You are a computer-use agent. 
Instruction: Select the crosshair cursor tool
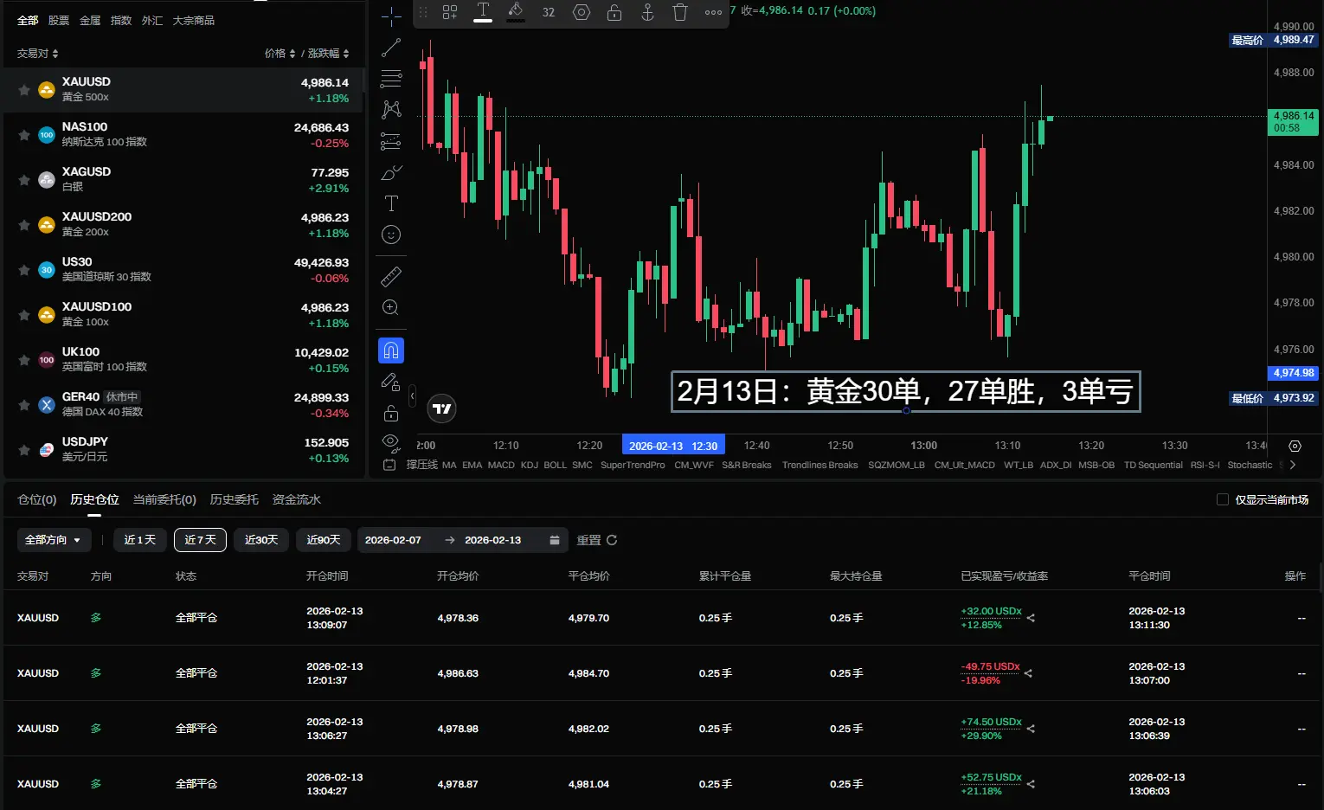click(391, 16)
